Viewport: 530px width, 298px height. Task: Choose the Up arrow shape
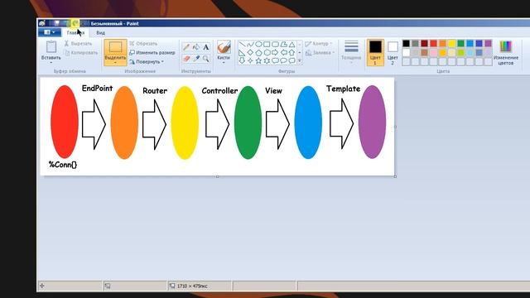coord(291,53)
